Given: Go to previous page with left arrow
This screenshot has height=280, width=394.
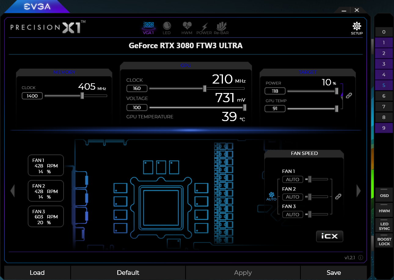Looking at the screenshot, I should (13, 191).
